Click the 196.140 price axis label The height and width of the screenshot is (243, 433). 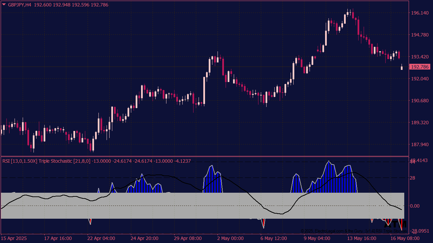[419, 13]
